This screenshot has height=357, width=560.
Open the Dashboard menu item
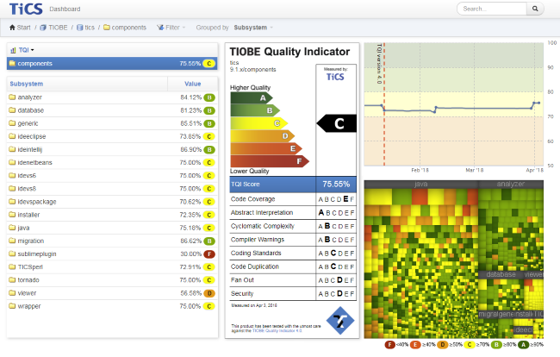[65, 9]
